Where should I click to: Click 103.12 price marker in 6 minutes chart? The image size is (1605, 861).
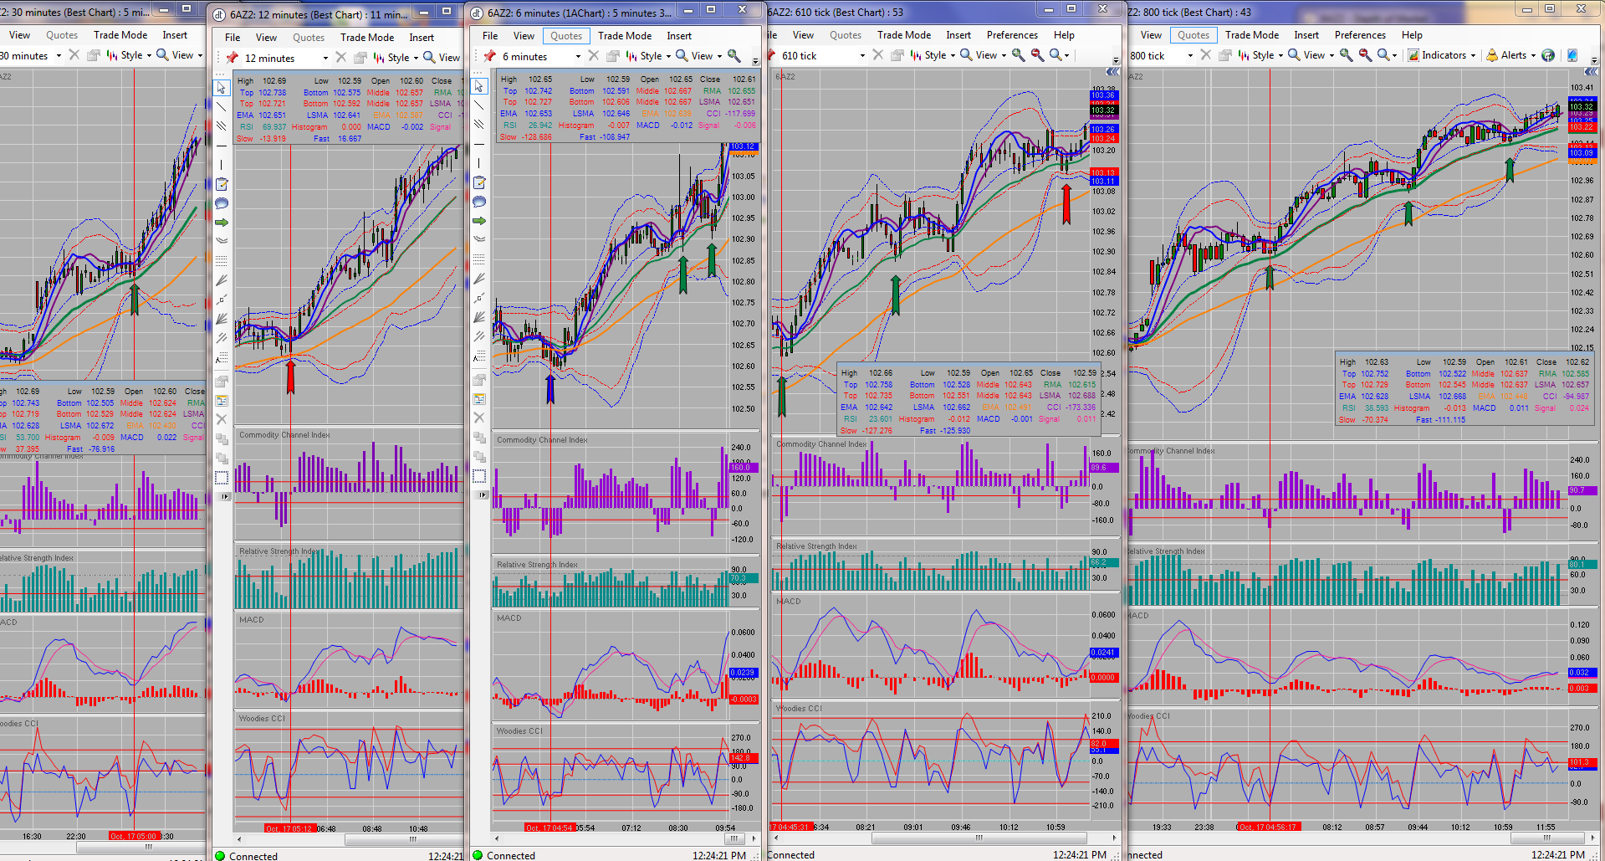coord(744,146)
